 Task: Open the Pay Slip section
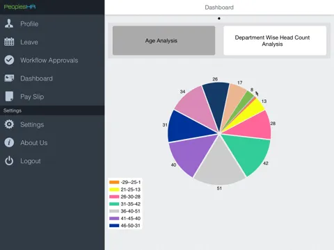click(52, 97)
